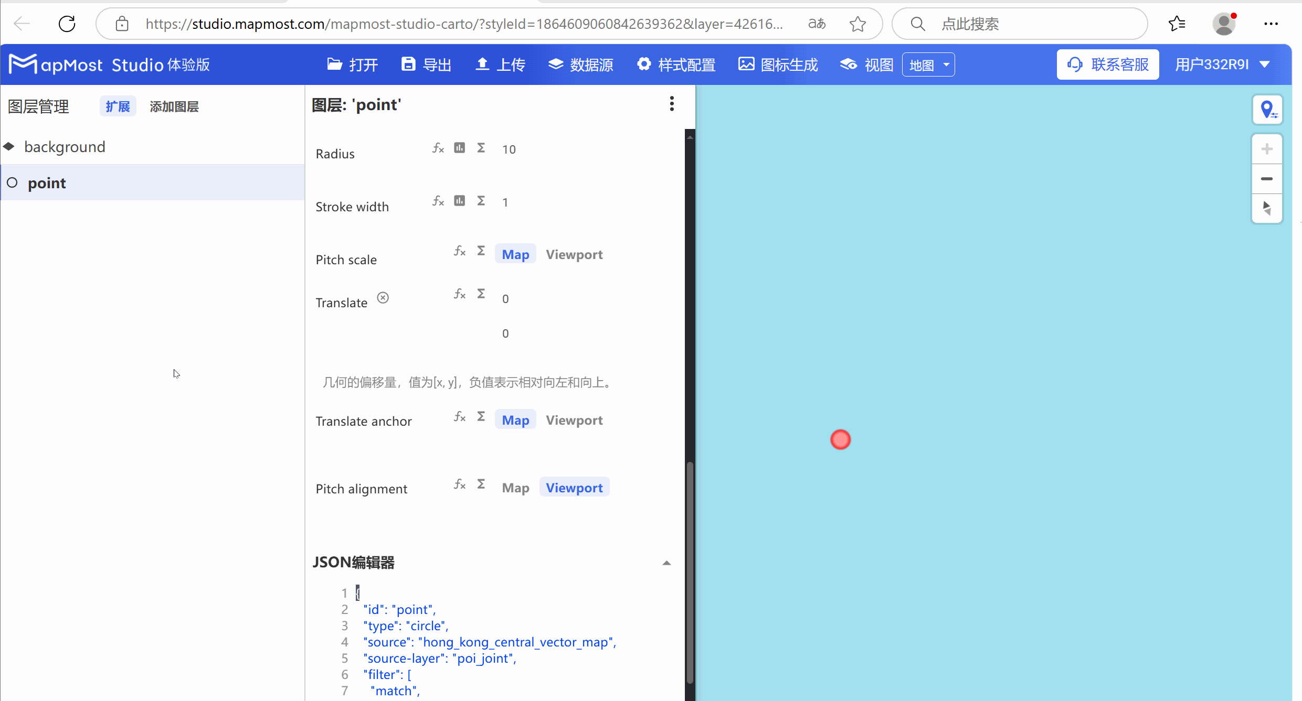The width and height of the screenshot is (1302, 701).
Task: Zoom in the map with plus button
Action: (x=1267, y=149)
